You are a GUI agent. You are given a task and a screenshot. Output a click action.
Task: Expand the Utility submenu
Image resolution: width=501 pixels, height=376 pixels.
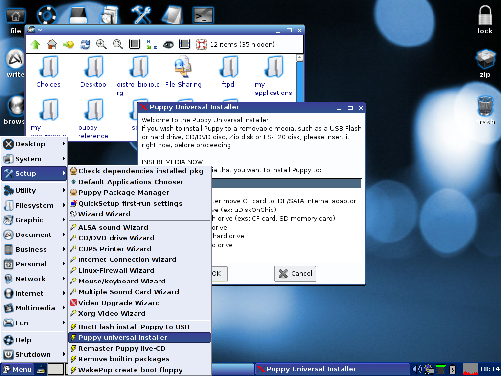34,190
